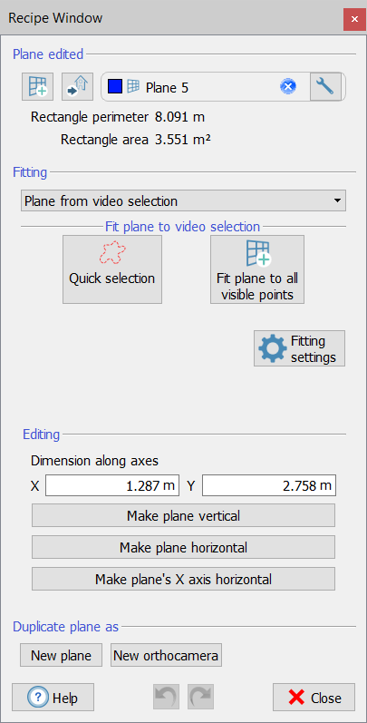Click the import plane from scene icon
The height and width of the screenshot is (723, 367).
[77, 86]
